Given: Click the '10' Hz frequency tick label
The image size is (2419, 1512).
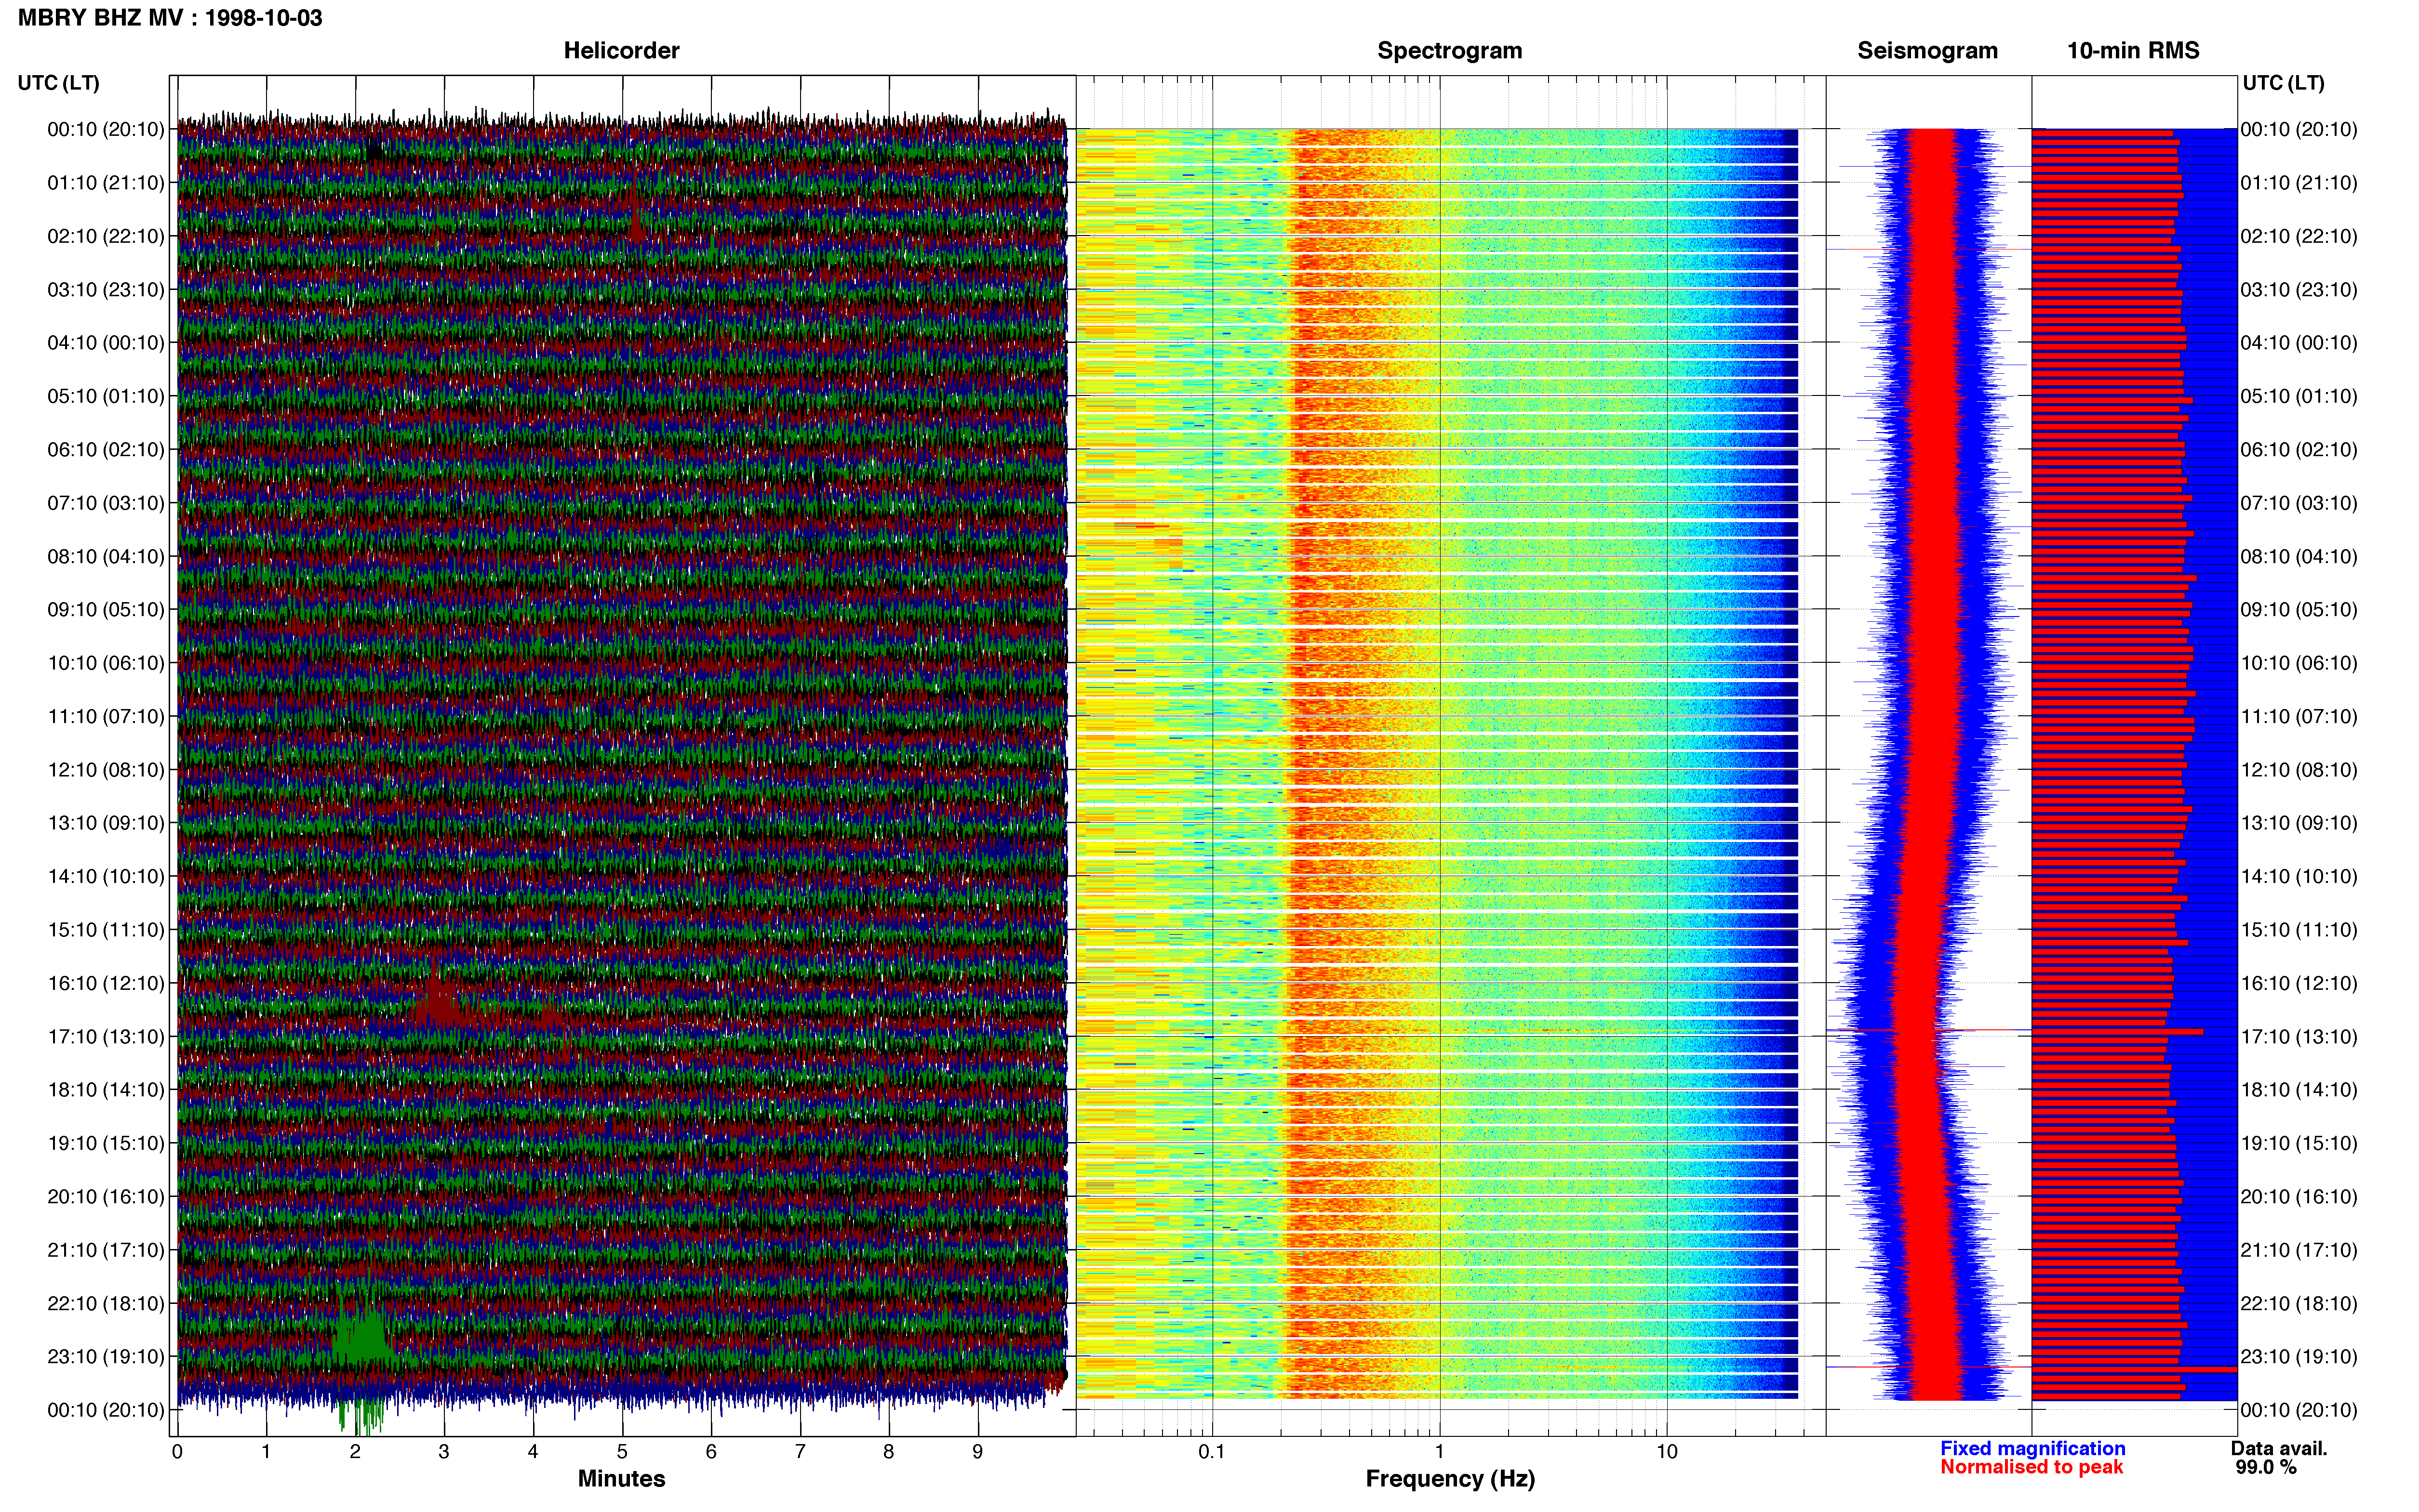Looking at the screenshot, I should (x=1667, y=1451).
